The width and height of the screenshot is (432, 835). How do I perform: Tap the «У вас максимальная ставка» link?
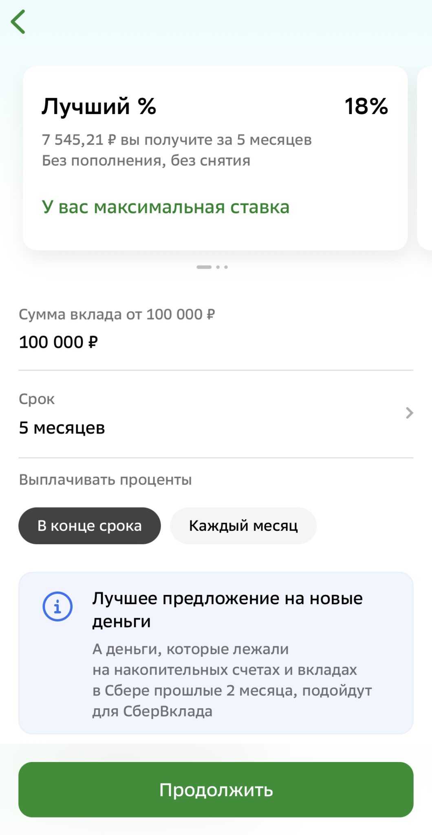165,207
